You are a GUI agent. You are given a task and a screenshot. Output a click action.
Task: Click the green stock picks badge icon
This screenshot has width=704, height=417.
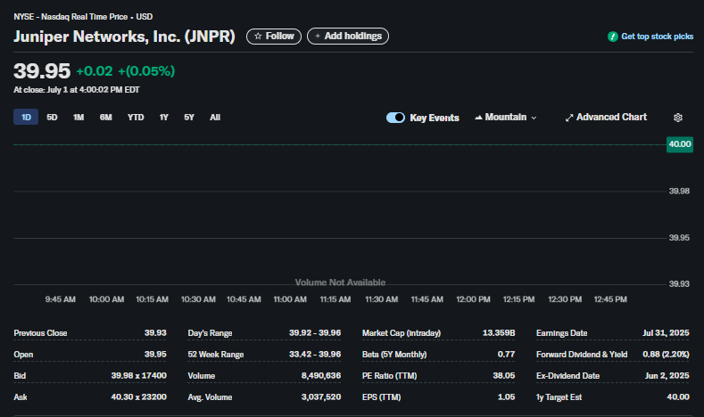tap(612, 37)
